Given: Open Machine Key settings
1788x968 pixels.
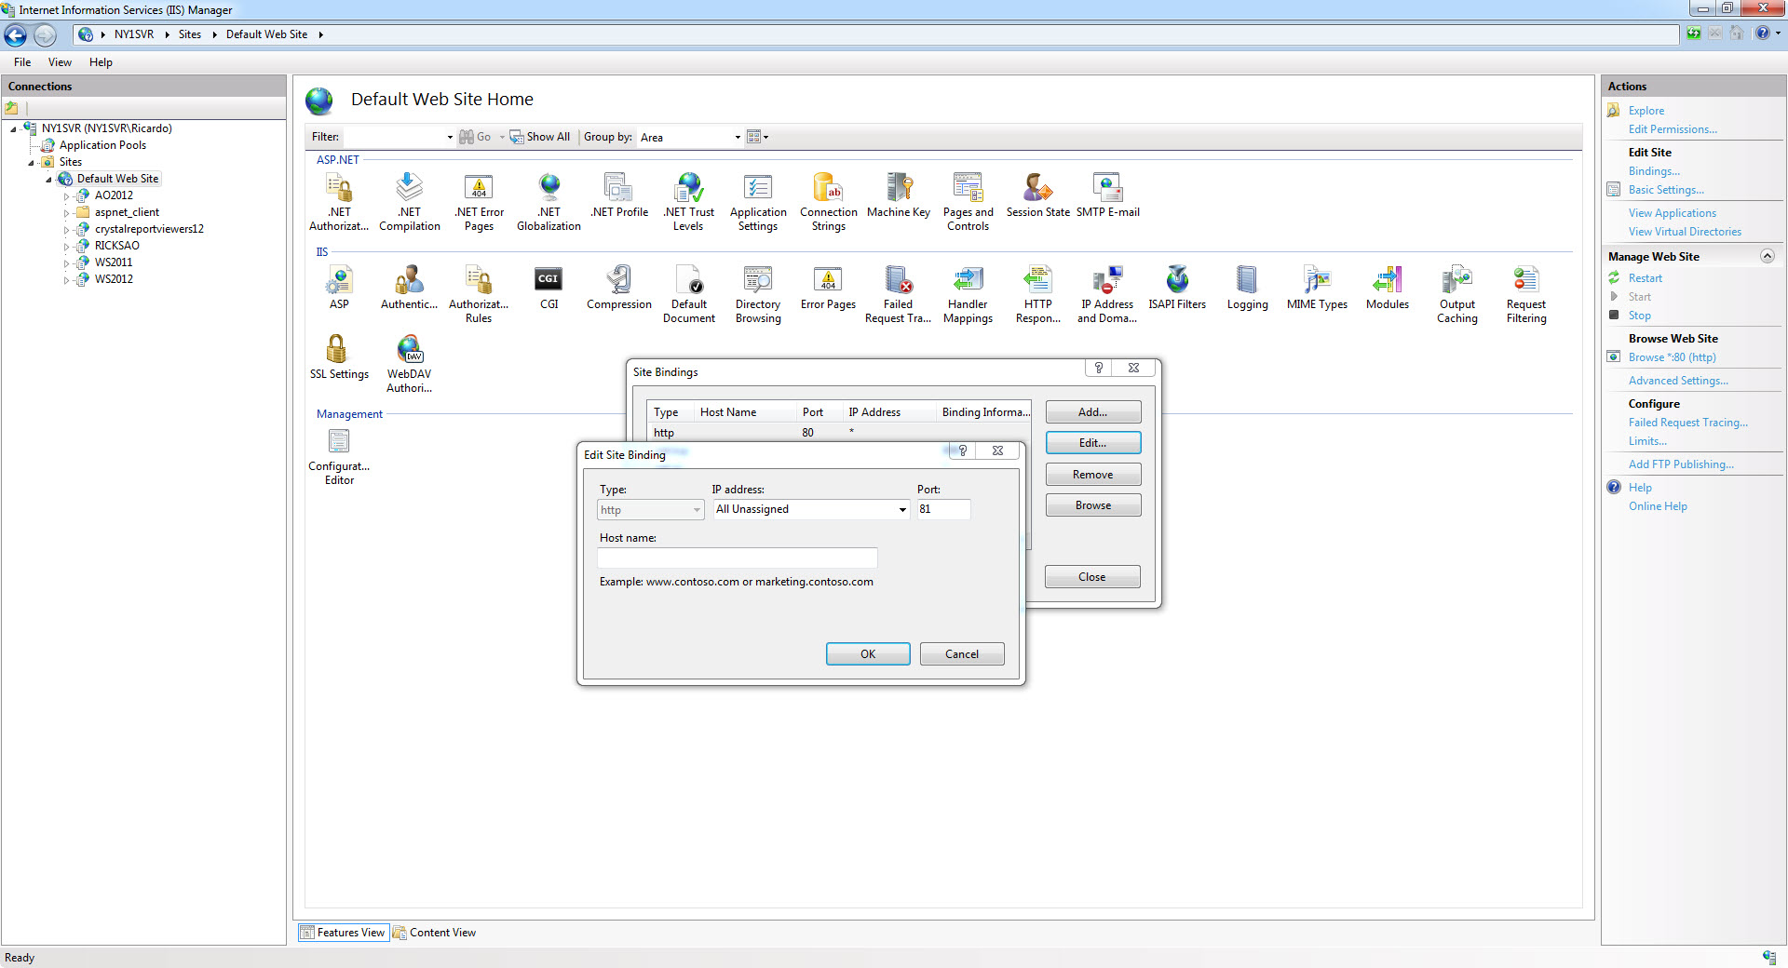Looking at the screenshot, I should tap(898, 193).
